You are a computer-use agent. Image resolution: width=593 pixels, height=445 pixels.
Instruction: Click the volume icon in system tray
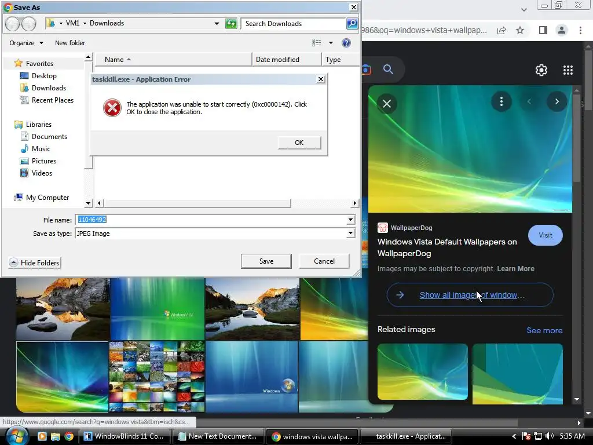550,436
